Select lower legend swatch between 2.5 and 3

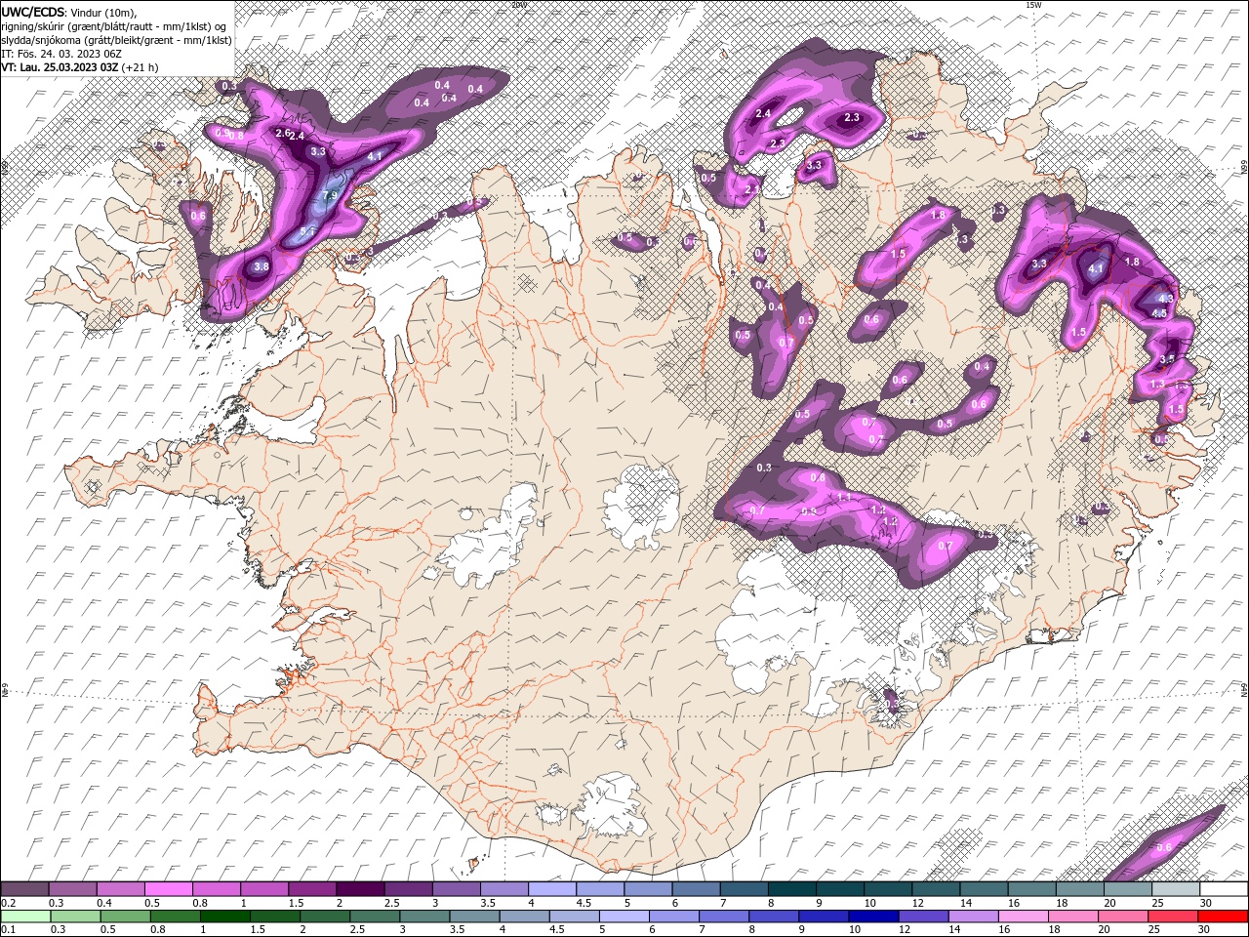pyautogui.click(x=375, y=917)
